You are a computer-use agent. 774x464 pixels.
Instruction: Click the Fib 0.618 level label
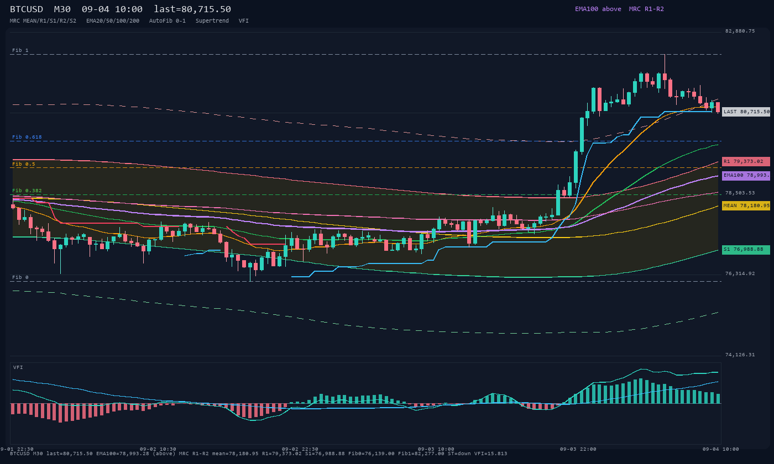27,137
